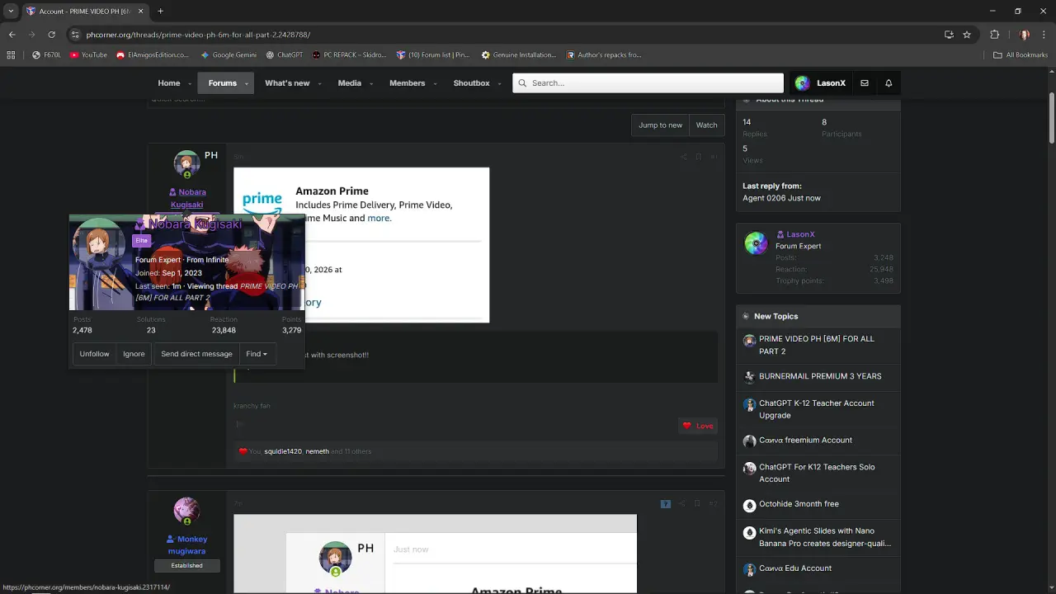
Task: Open the tab search dropdown
Action: click(x=11, y=12)
